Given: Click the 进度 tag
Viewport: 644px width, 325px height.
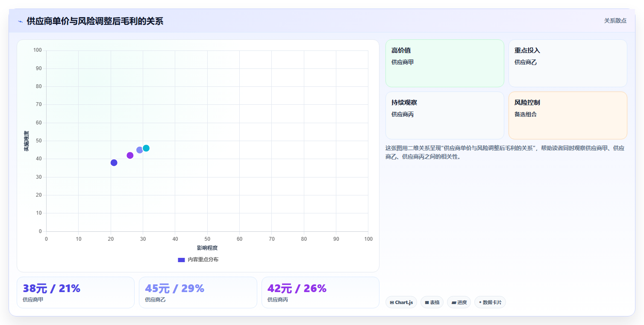Looking at the screenshot, I should click(459, 302).
